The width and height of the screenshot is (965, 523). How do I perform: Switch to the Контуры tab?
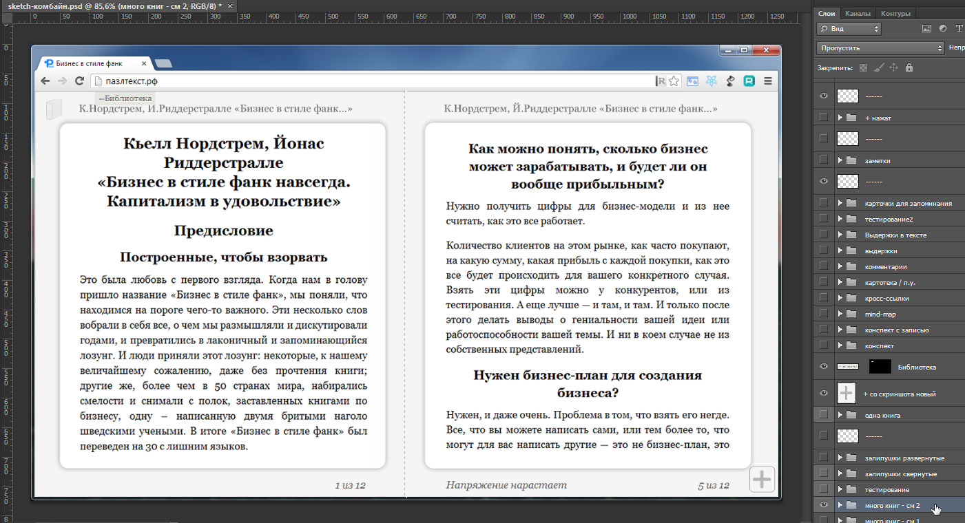(x=895, y=13)
